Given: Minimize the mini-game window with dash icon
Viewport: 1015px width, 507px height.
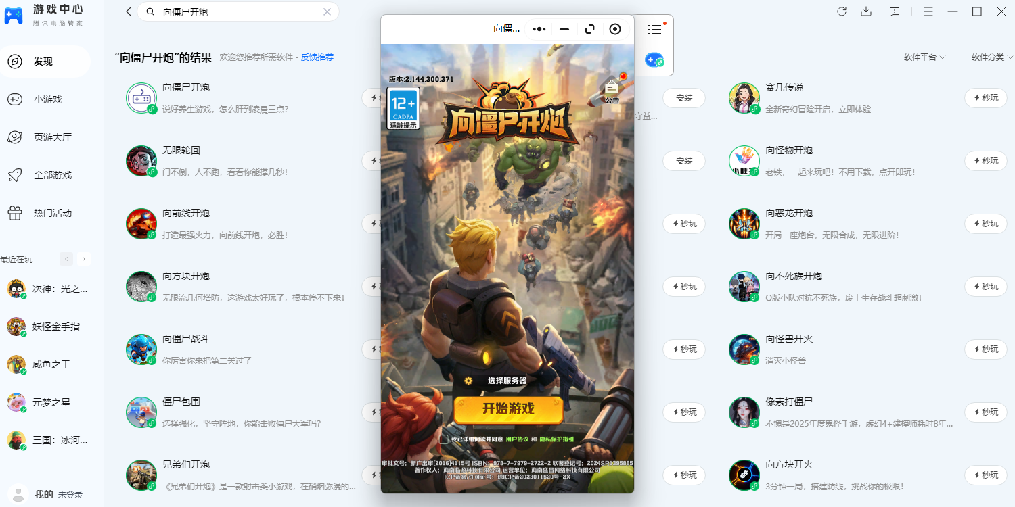Looking at the screenshot, I should click(564, 29).
